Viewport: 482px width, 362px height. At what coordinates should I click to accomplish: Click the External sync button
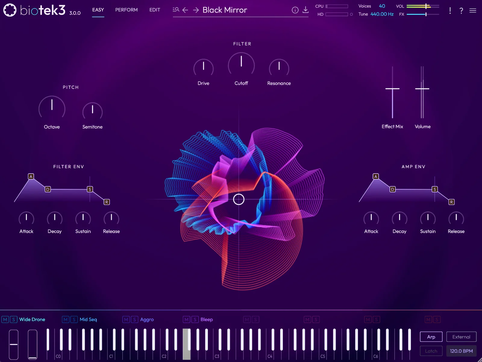click(461, 337)
